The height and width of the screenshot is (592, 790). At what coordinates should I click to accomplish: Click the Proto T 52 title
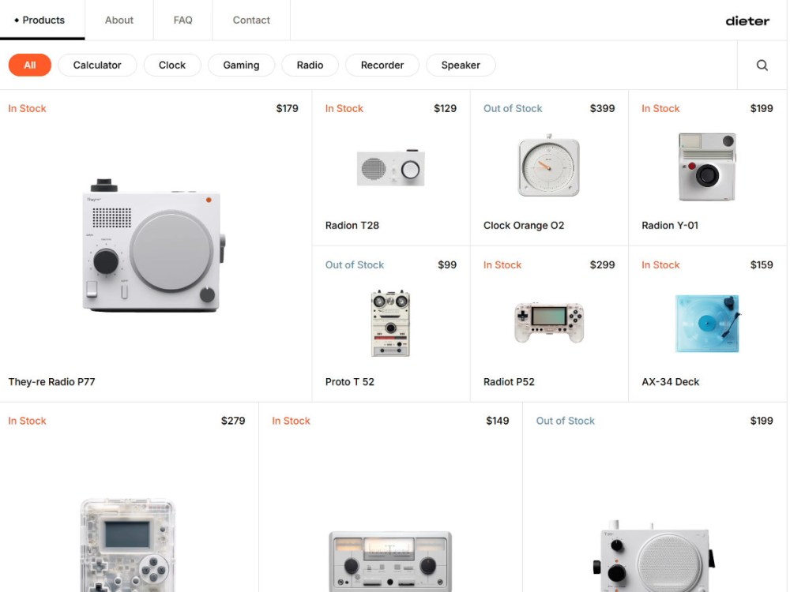(x=350, y=381)
